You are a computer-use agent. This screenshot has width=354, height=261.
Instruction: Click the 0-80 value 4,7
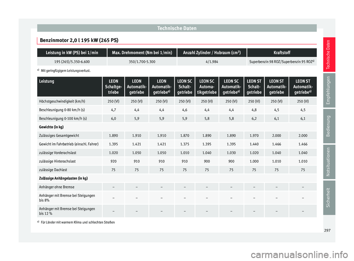(113, 110)
